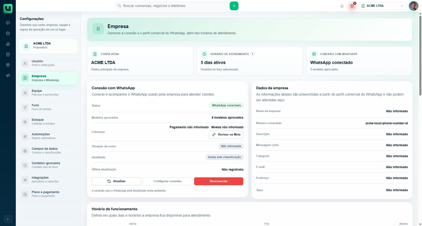Viewport: 422px width, 226px height.
Task: Click Revisar na Meta link button
Action: (226, 134)
